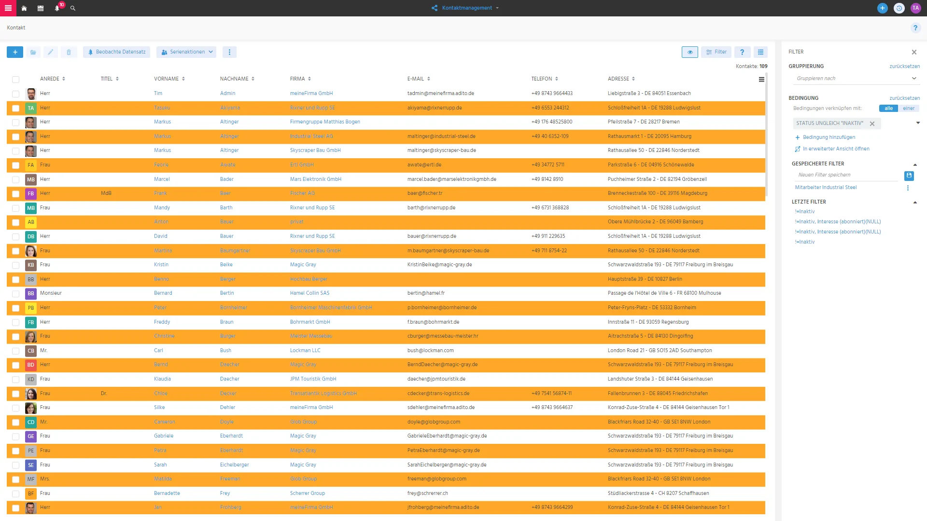
Task: Click the edit pencil toolbar icon
Action: point(51,52)
